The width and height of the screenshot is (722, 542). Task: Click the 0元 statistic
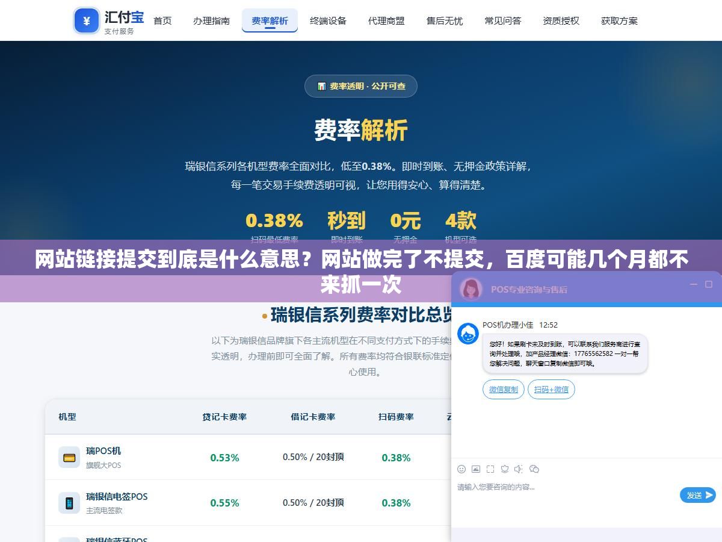coord(405,221)
